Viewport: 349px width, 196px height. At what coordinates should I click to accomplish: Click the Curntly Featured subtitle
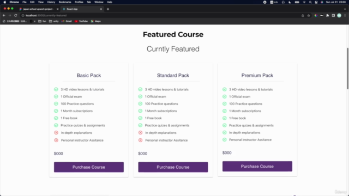[x=173, y=49]
